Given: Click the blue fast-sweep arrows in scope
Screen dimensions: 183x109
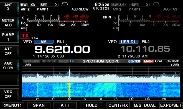Looking at the screenshot, I should pos(72,61).
